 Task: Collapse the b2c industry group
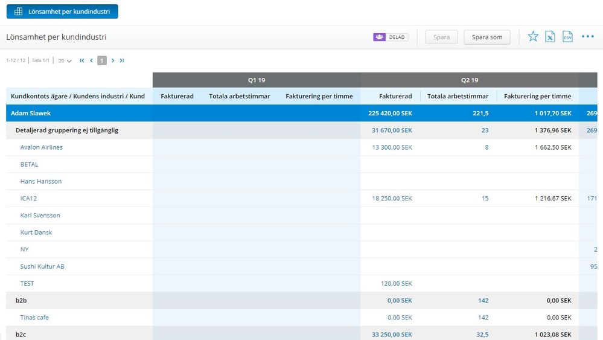click(x=21, y=334)
